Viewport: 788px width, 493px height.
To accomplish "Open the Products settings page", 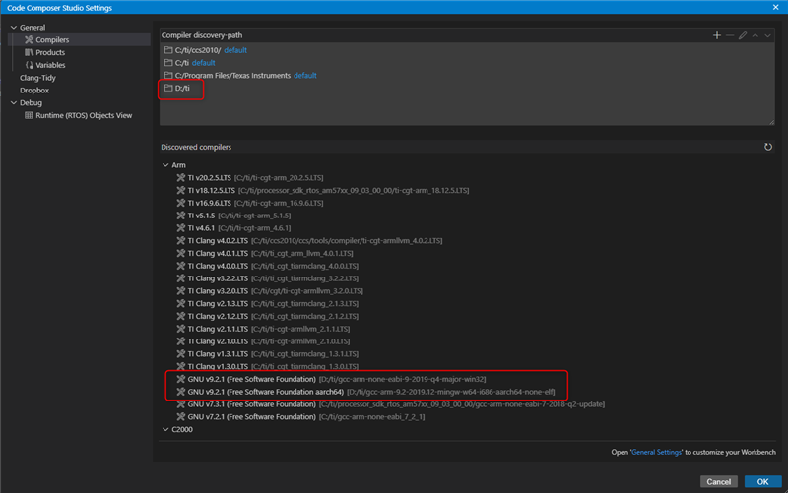I will tap(50, 52).
